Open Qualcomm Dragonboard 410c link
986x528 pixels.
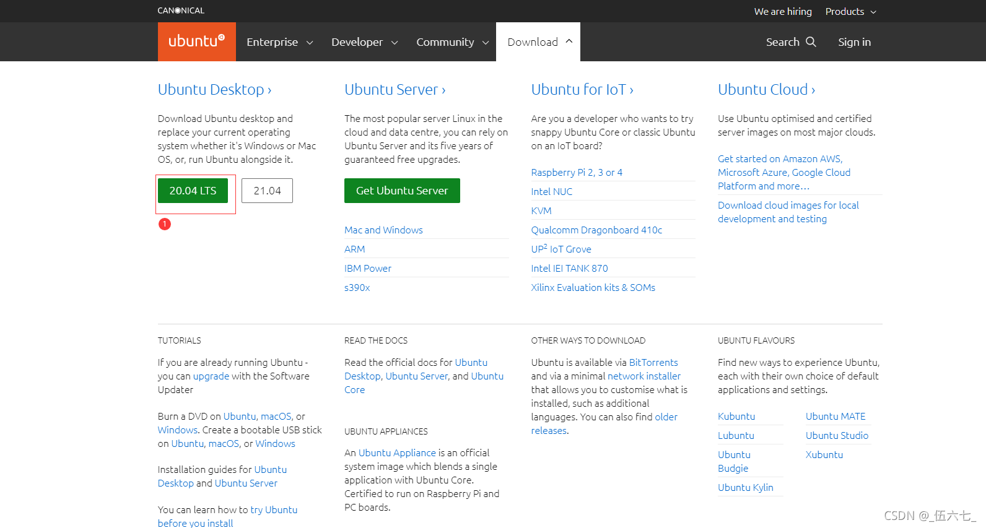tap(596, 230)
